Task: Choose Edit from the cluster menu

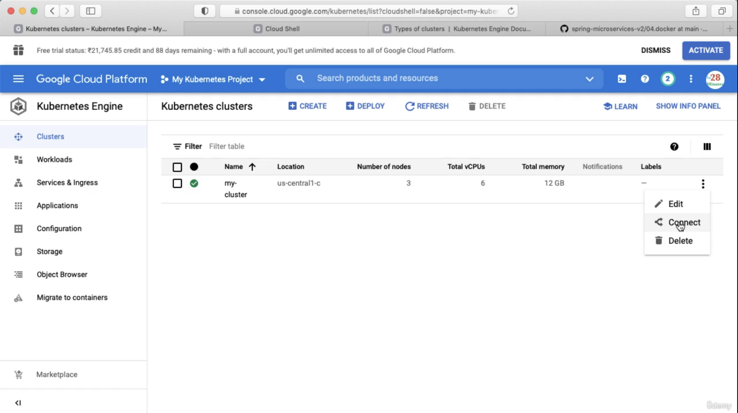Action: 677,204
